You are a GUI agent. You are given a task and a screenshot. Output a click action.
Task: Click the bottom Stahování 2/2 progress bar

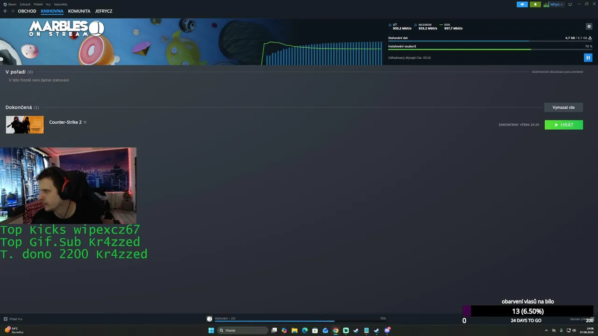coord(300,321)
